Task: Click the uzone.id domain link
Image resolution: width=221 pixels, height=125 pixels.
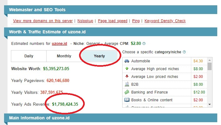Action: [59, 44]
